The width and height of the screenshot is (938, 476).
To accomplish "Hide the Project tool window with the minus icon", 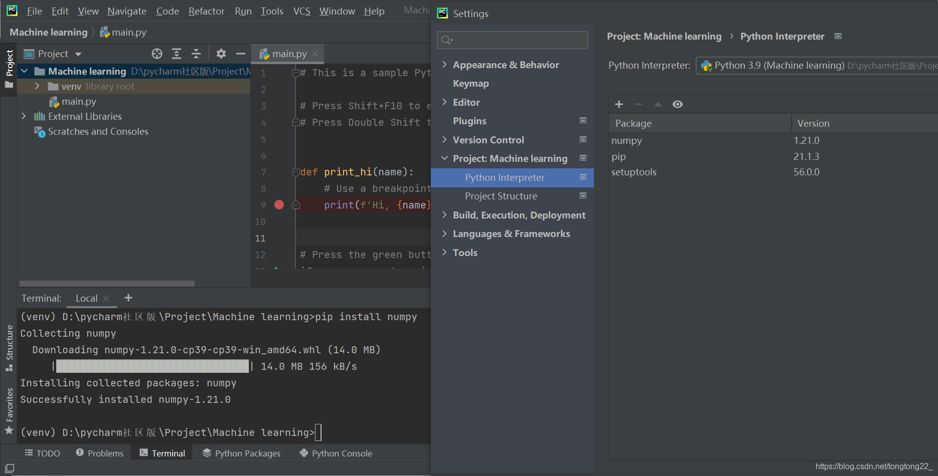I will pos(241,54).
